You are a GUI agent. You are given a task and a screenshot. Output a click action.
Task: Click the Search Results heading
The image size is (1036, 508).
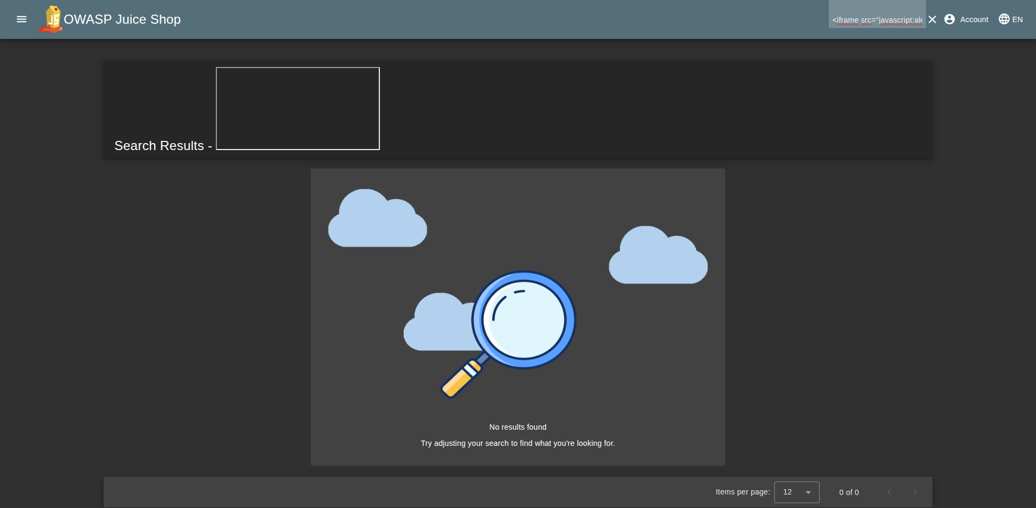coord(159,146)
